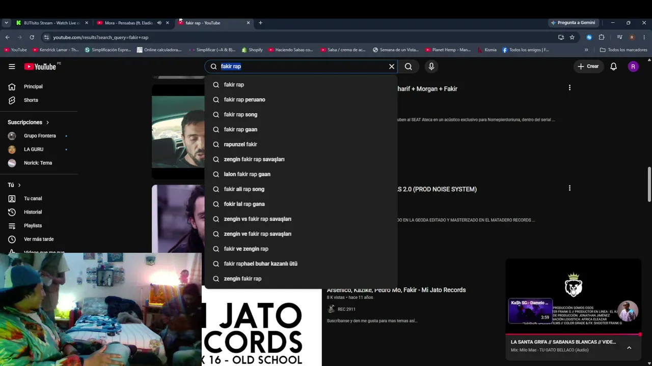Pick the 'fakir ali rap song' suggestion

[x=301, y=189]
